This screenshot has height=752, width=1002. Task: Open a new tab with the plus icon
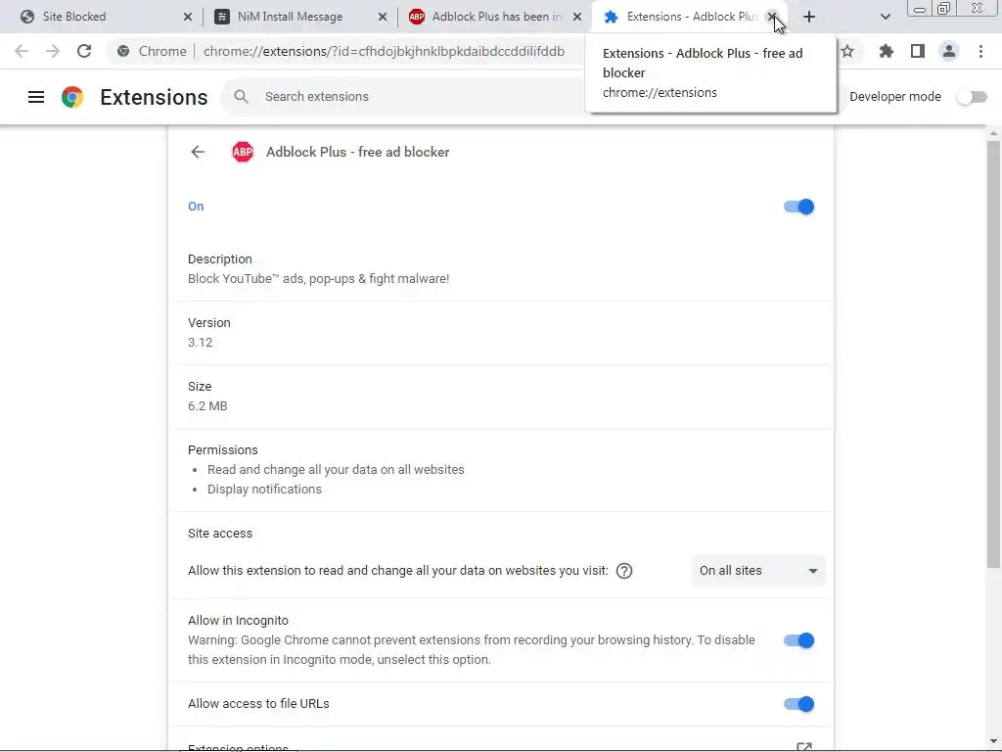point(809,17)
